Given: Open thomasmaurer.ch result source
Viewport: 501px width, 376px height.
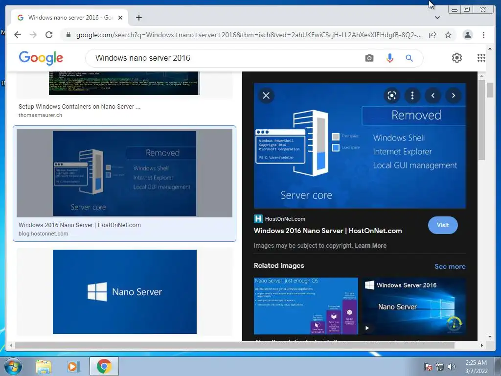Looking at the screenshot, I should pyautogui.click(x=40, y=115).
